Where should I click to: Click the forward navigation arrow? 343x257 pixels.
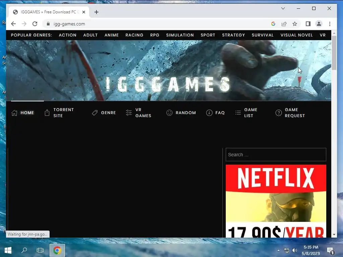[x=24, y=24]
